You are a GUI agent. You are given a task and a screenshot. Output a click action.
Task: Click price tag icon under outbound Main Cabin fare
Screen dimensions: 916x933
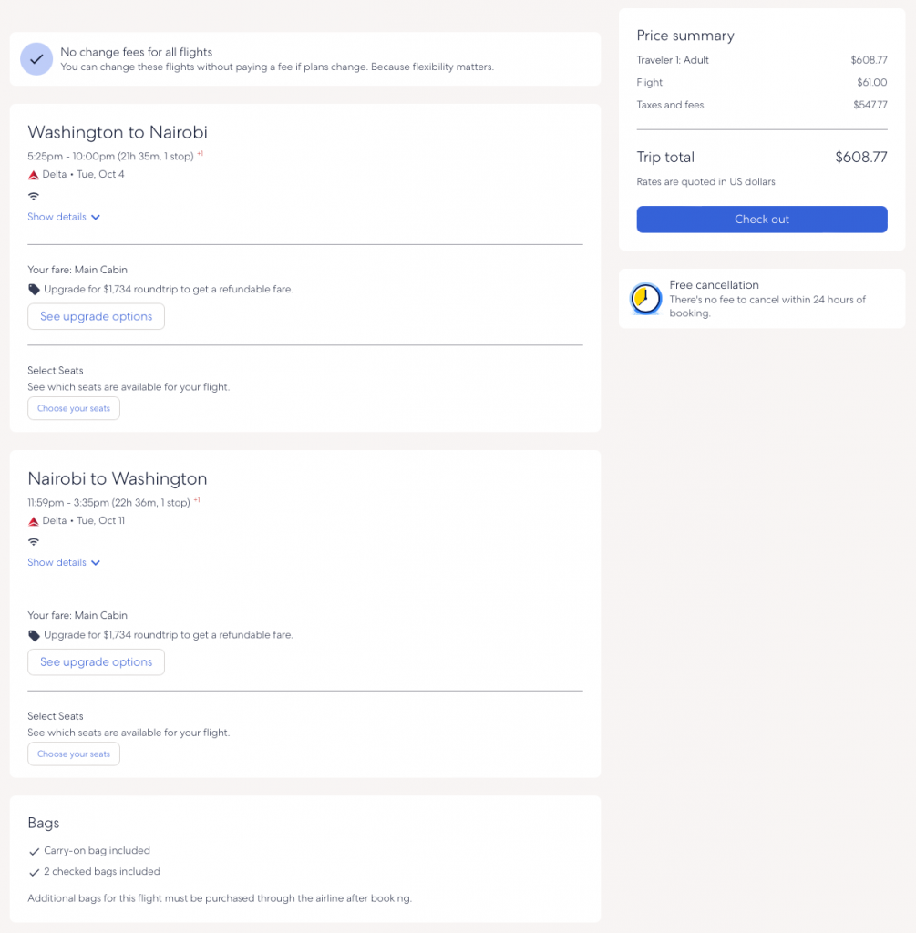(35, 290)
